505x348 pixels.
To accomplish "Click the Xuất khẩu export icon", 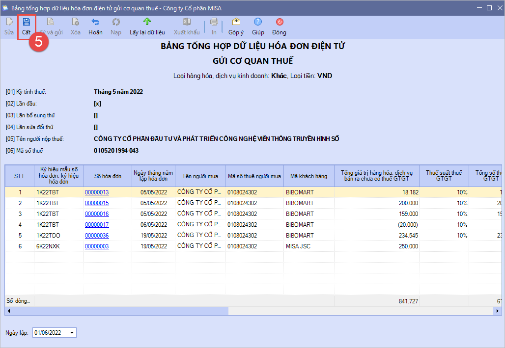I will (187, 22).
